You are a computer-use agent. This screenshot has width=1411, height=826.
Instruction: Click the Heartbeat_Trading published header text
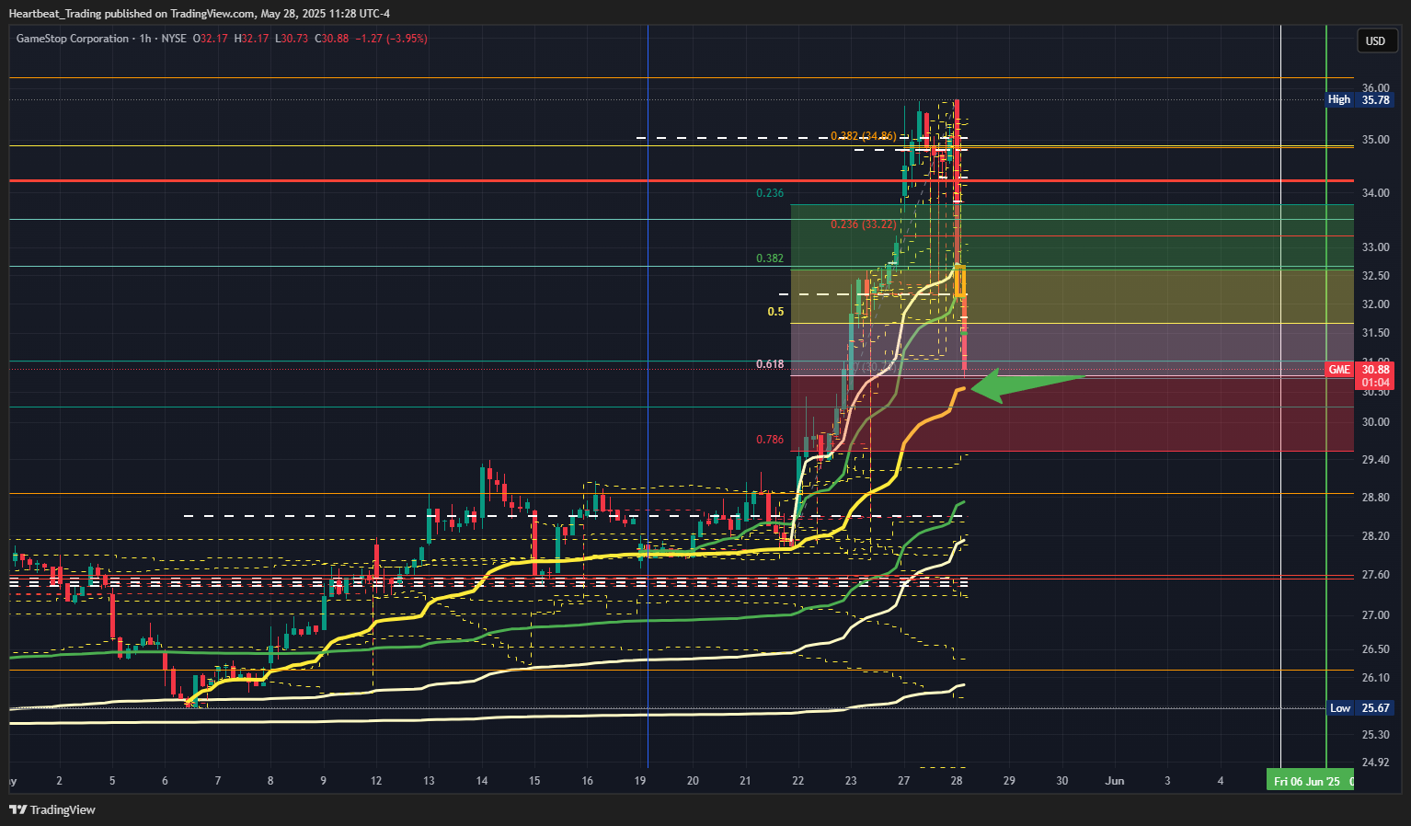pos(199,13)
